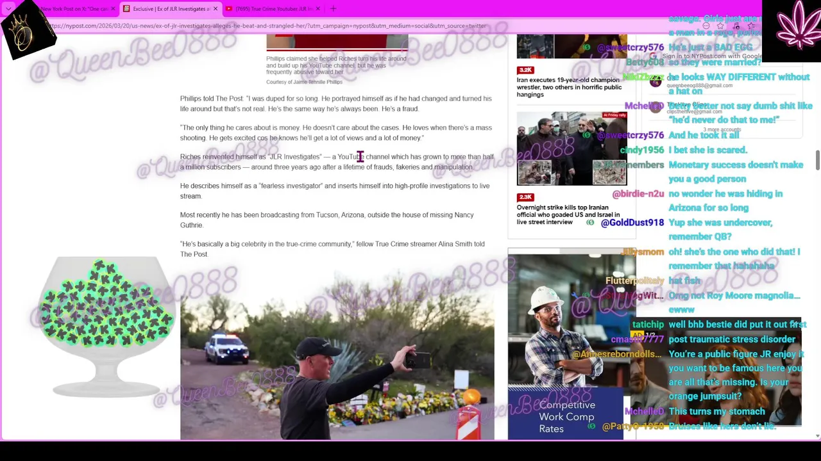Click 'He describes himself as a fearless investigator' paragraph
This screenshot has height=461, width=821.
point(335,191)
